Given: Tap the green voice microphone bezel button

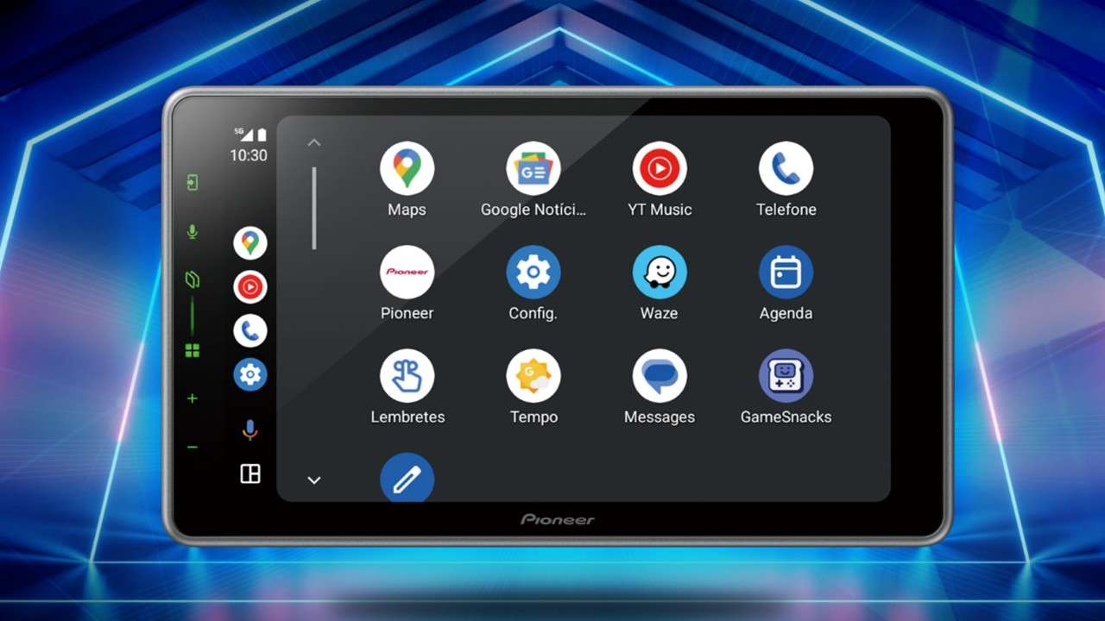Looking at the screenshot, I should point(193,232).
